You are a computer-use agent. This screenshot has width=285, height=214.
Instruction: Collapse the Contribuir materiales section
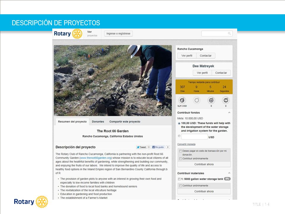tap(229, 173)
